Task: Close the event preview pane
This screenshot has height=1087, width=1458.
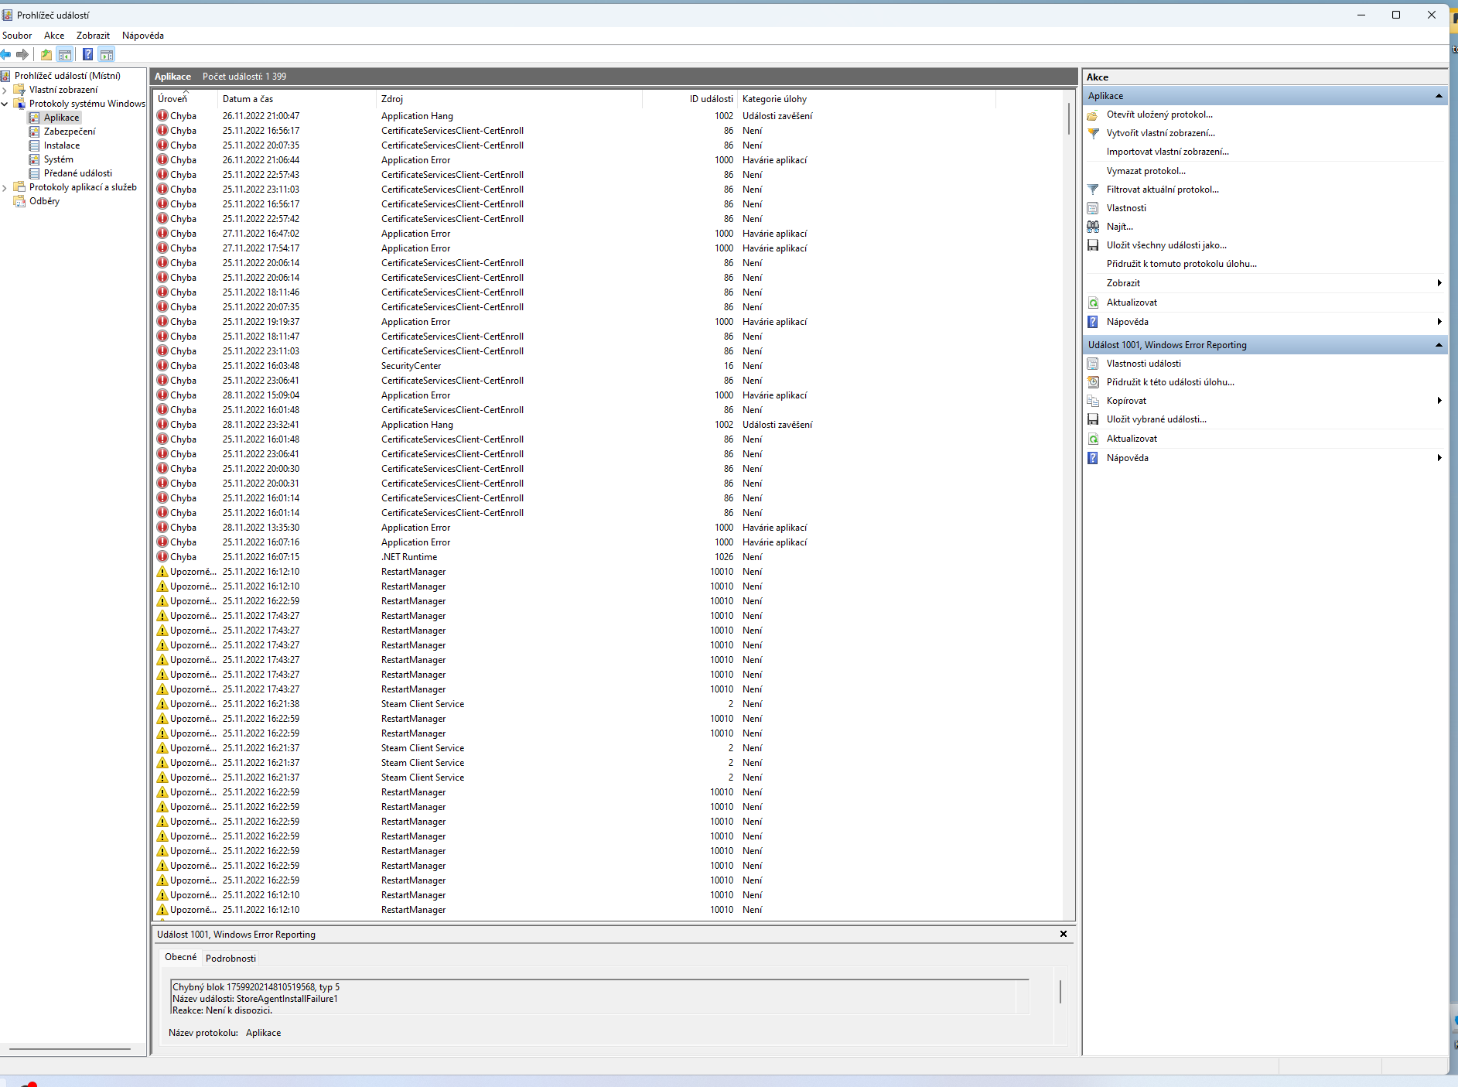Action: (x=1064, y=934)
